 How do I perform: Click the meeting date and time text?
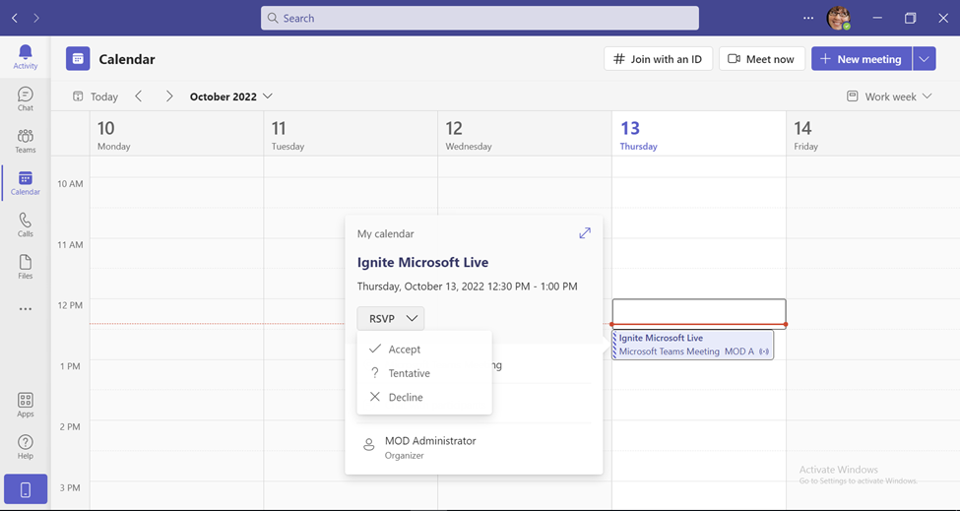click(467, 286)
